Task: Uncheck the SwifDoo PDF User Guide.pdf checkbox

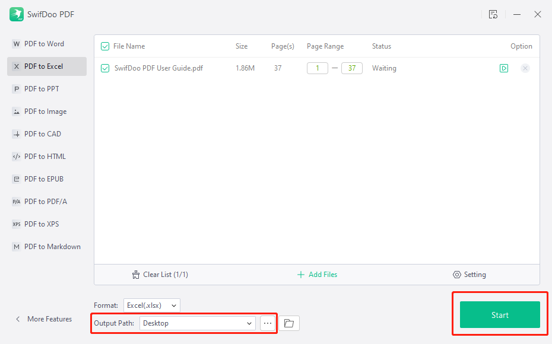Action: pos(105,68)
